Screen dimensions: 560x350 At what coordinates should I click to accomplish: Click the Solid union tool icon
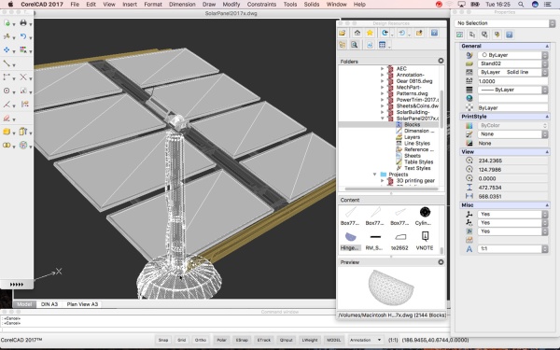point(7,145)
